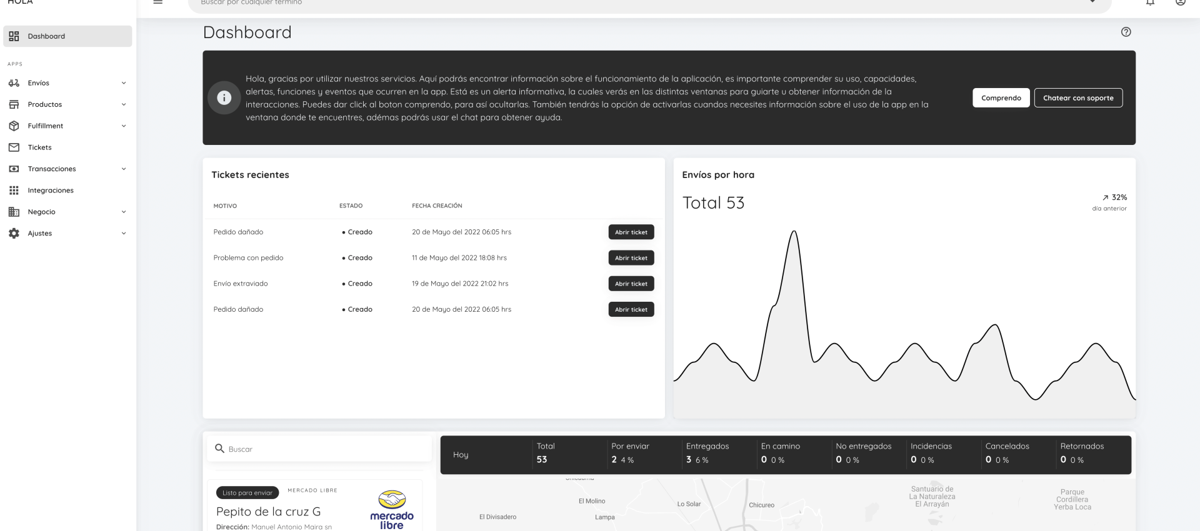Click the Productos store icon

pos(14,104)
